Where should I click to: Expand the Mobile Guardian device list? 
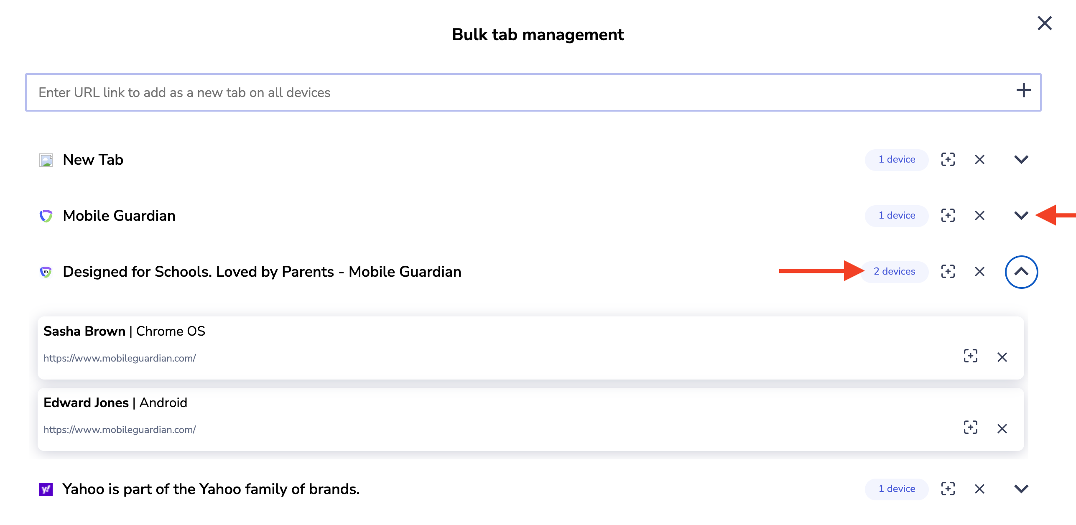click(x=1021, y=215)
